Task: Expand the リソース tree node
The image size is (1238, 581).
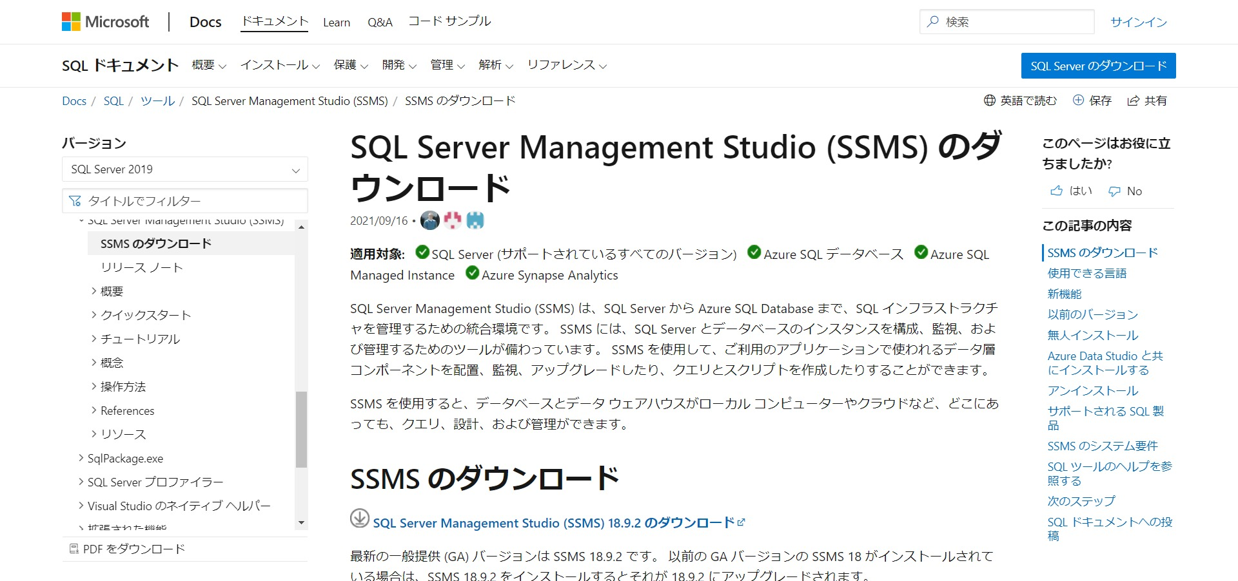Action: point(94,433)
